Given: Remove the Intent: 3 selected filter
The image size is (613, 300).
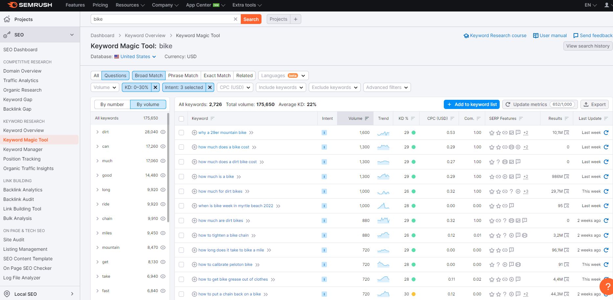Looking at the screenshot, I should pos(210,87).
